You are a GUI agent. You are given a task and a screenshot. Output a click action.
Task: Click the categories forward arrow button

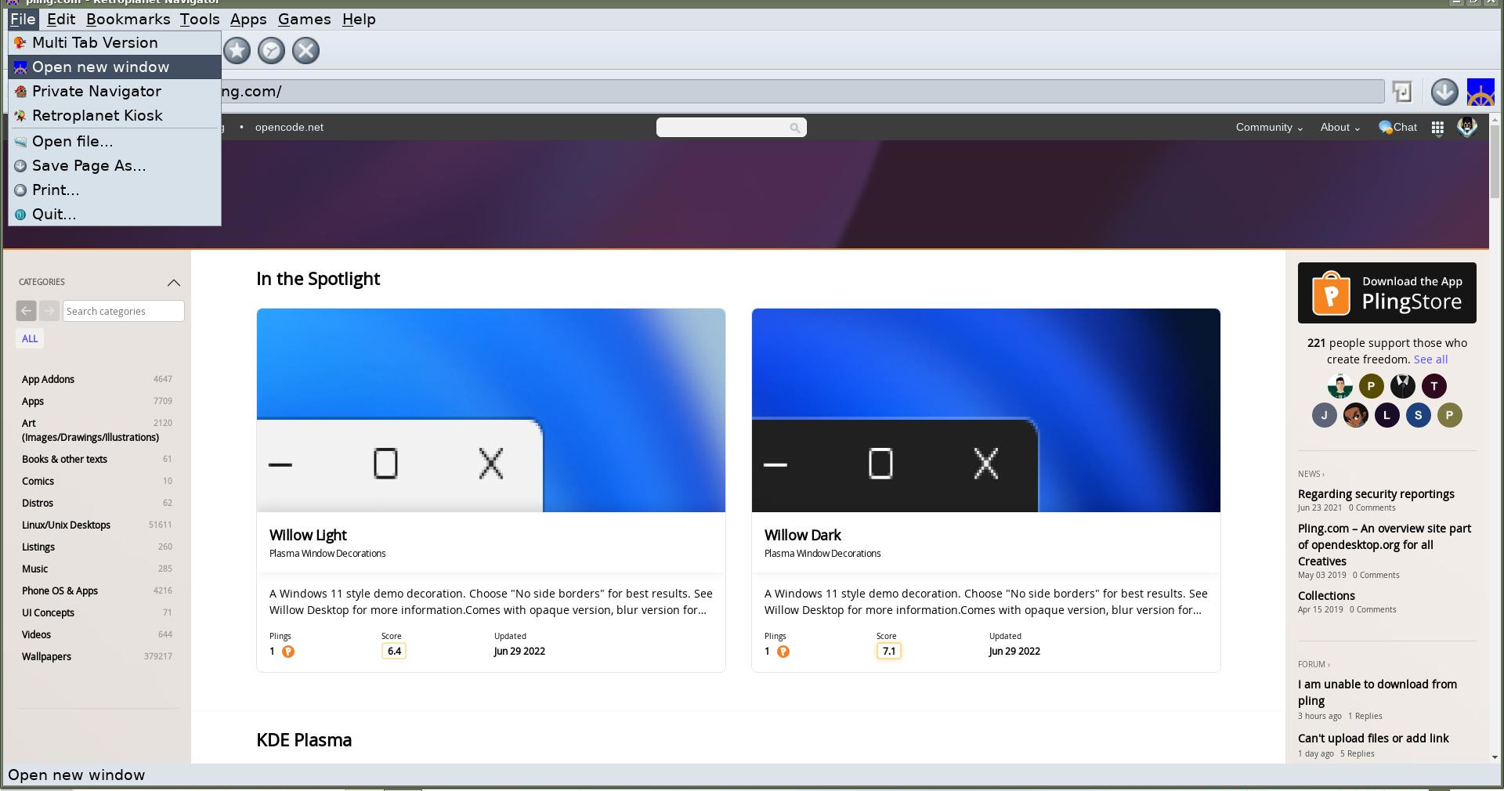49,311
